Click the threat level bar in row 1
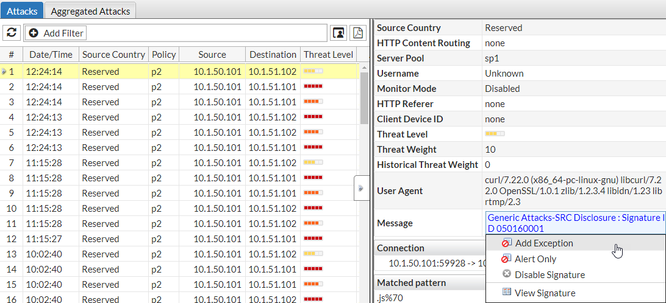Viewport: 666px width, 303px height. (x=313, y=71)
